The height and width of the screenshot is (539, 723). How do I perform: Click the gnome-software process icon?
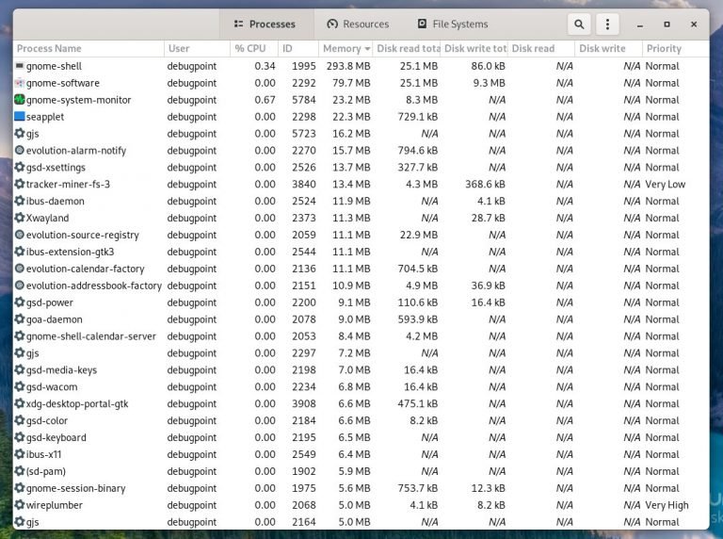(x=20, y=83)
